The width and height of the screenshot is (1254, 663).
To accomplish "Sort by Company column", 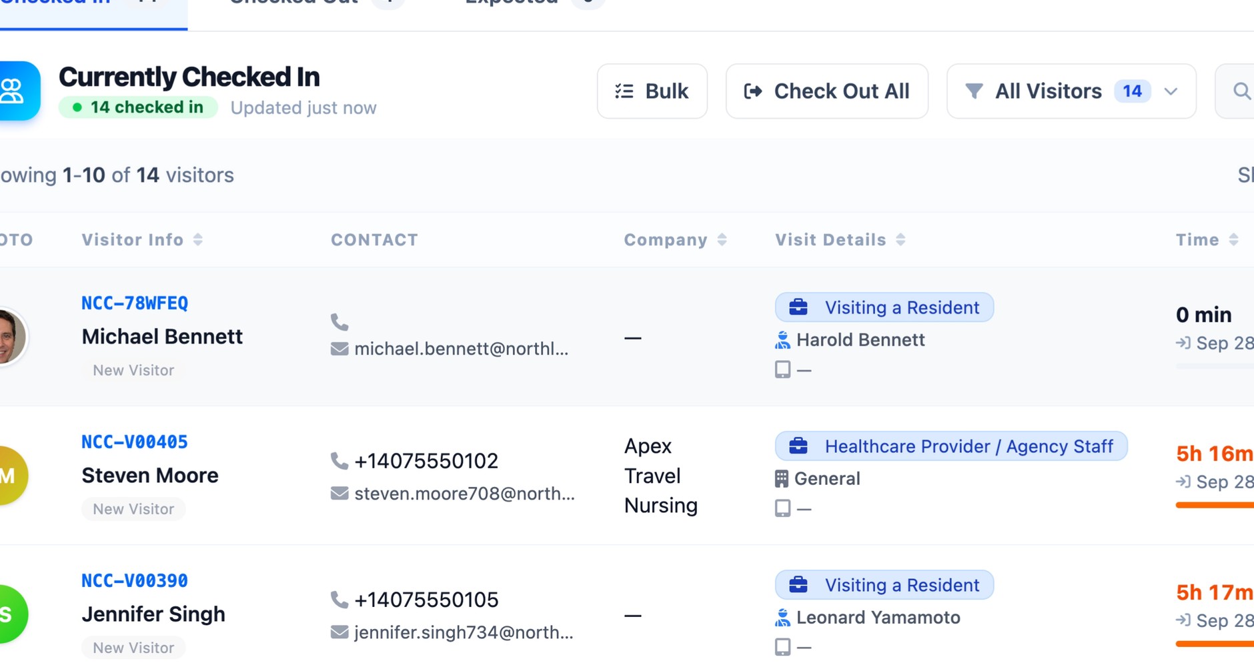I will point(675,240).
